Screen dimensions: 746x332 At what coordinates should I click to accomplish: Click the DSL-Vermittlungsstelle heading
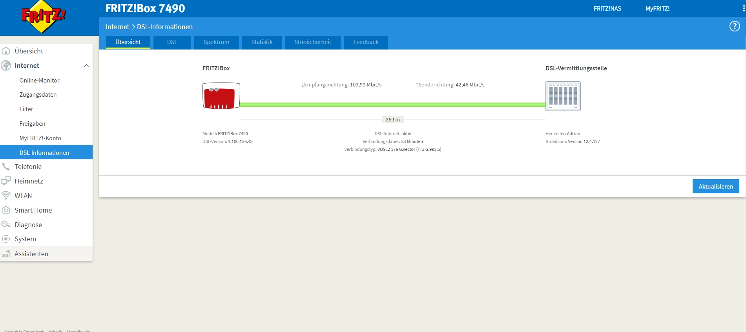pos(576,68)
